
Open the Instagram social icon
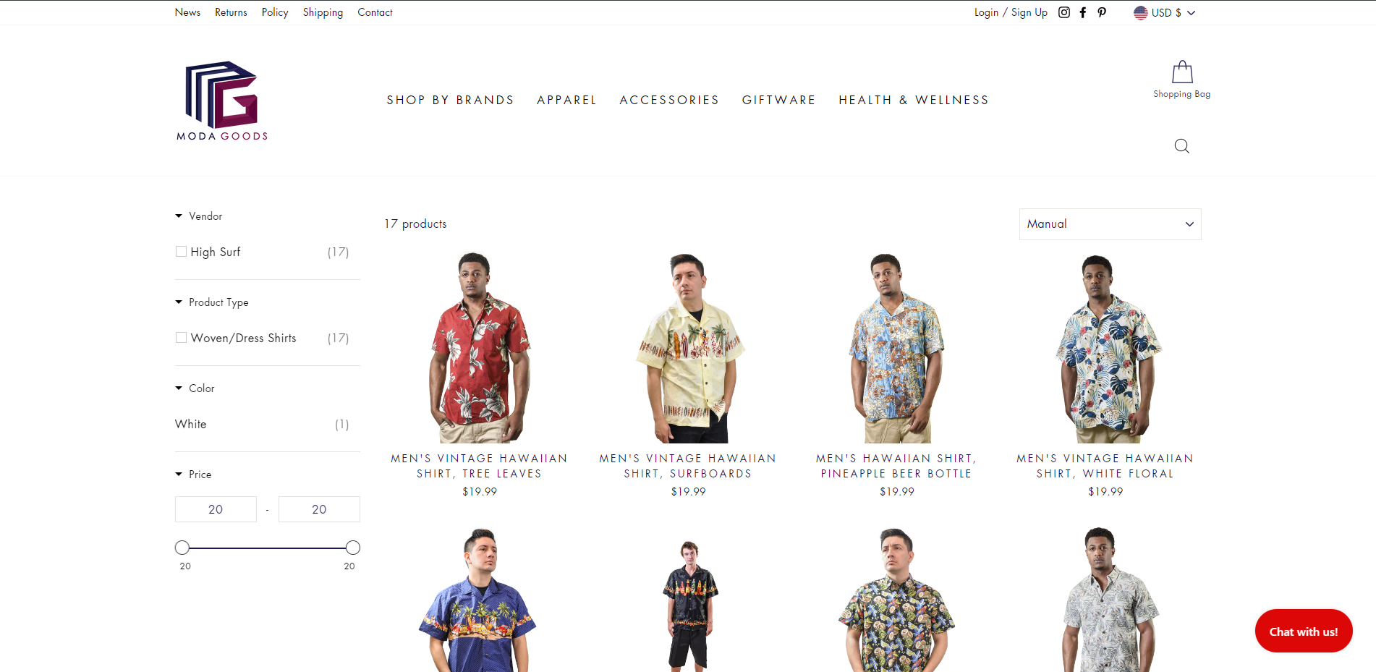point(1063,12)
